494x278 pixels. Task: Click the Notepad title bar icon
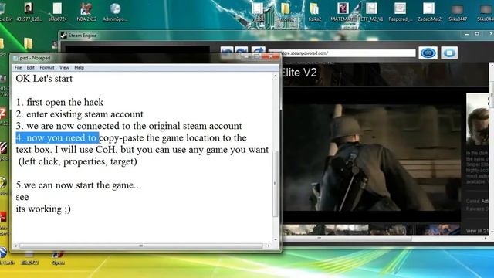pyautogui.click(x=15, y=58)
